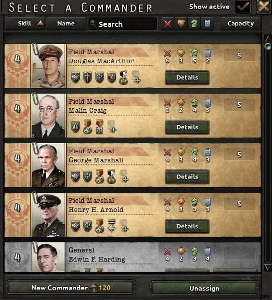Sort by planning using green knight filter icon

click(x=194, y=24)
